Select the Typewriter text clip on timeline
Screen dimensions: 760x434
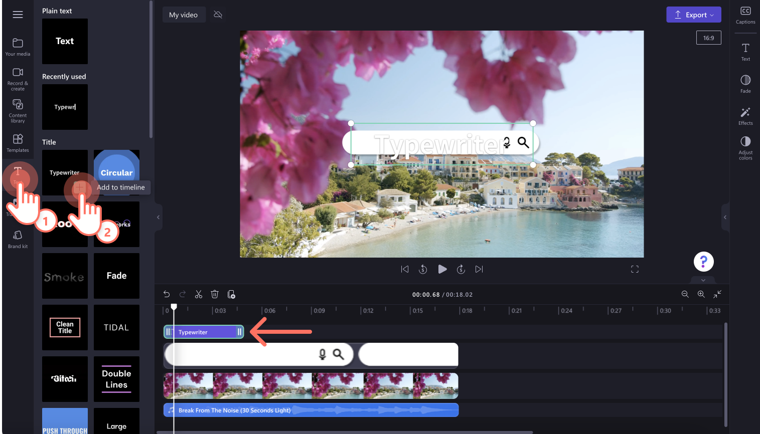[x=204, y=332]
